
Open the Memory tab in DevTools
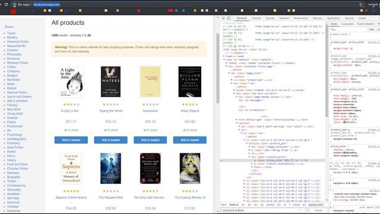click(318, 18)
